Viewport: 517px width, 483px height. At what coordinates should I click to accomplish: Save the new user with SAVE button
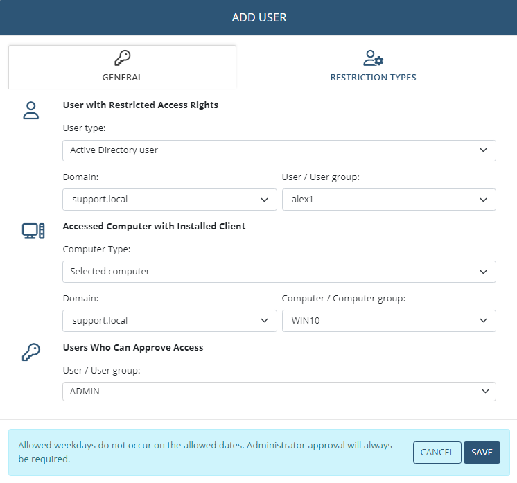click(482, 453)
